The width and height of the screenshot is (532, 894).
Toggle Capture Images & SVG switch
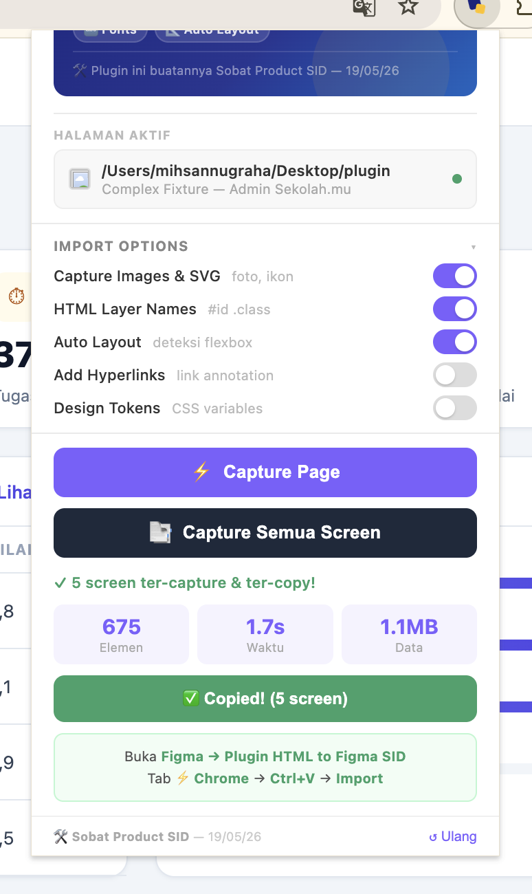pos(454,276)
